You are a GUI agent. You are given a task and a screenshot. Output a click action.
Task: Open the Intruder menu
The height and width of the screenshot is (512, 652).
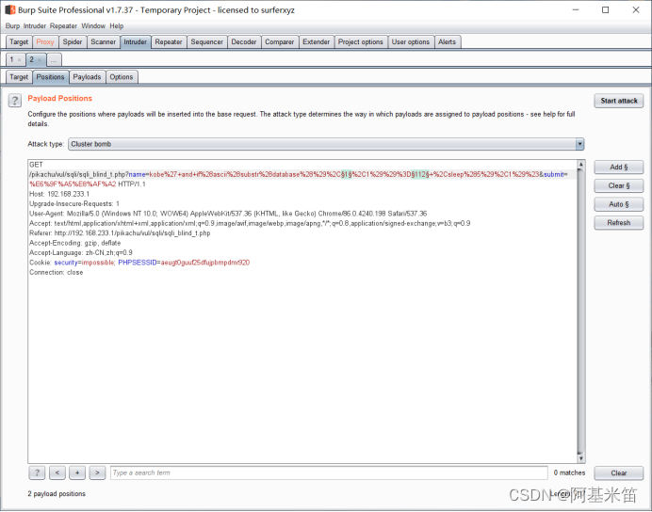tap(35, 25)
